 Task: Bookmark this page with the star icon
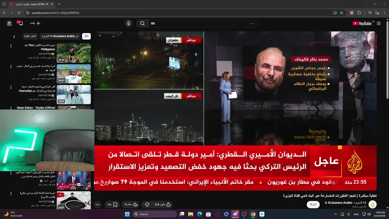pos(342,13)
